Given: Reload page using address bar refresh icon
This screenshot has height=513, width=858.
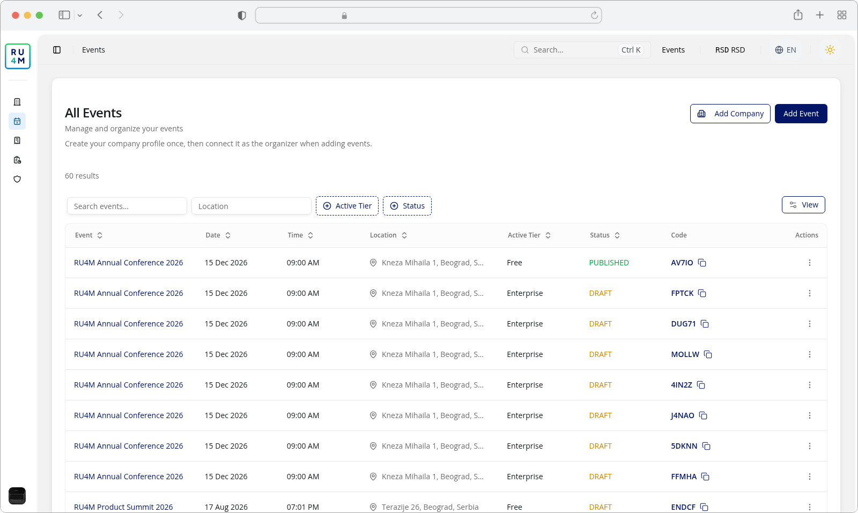Looking at the screenshot, I should point(594,16).
